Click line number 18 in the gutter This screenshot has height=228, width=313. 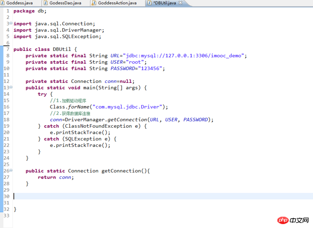click(x=6, y=120)
